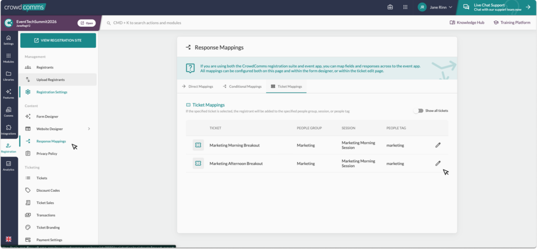The width and height of the screenshot is (537, 249).
Task: Open Modules in left rail
Action: 8,58
